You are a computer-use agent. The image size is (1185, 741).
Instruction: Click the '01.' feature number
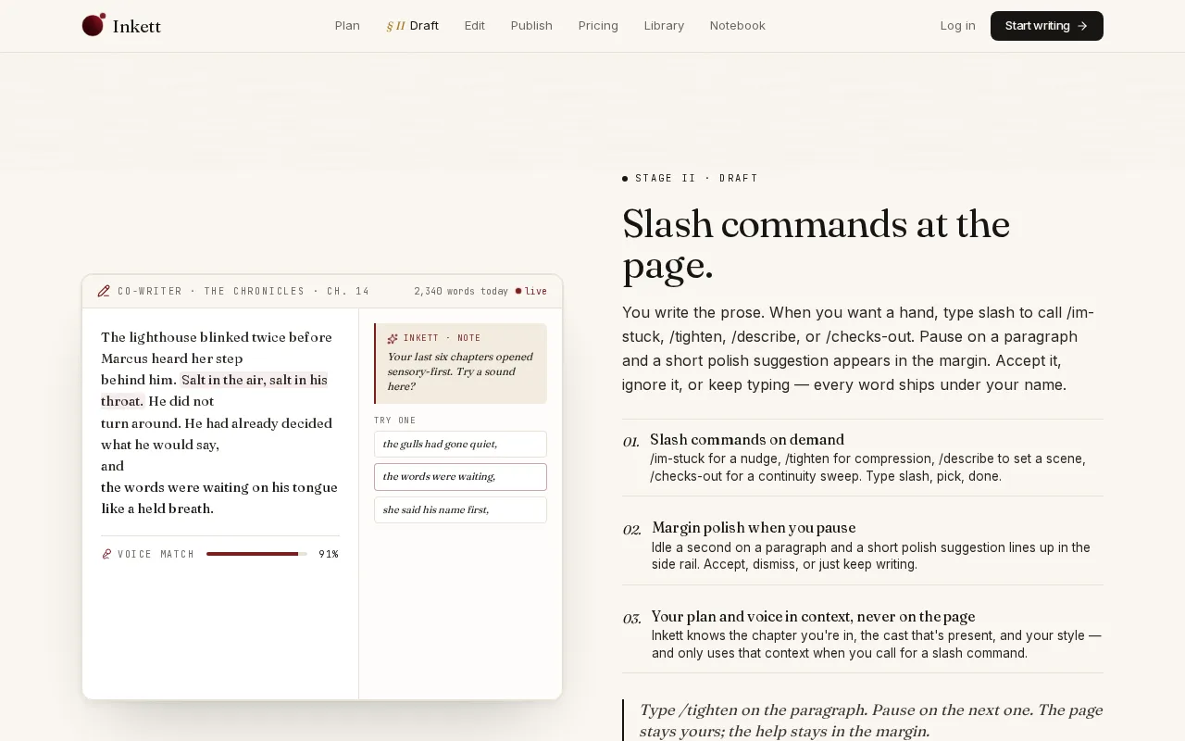[630, 441]
